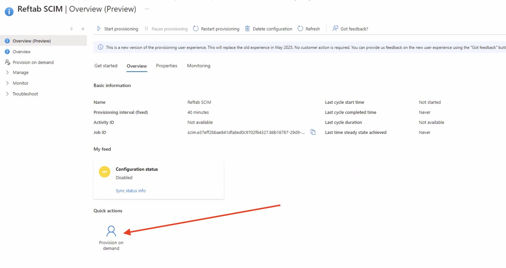Click the Refresh icon in toolbar
The image size is (506, 268).
coord(300,29)
